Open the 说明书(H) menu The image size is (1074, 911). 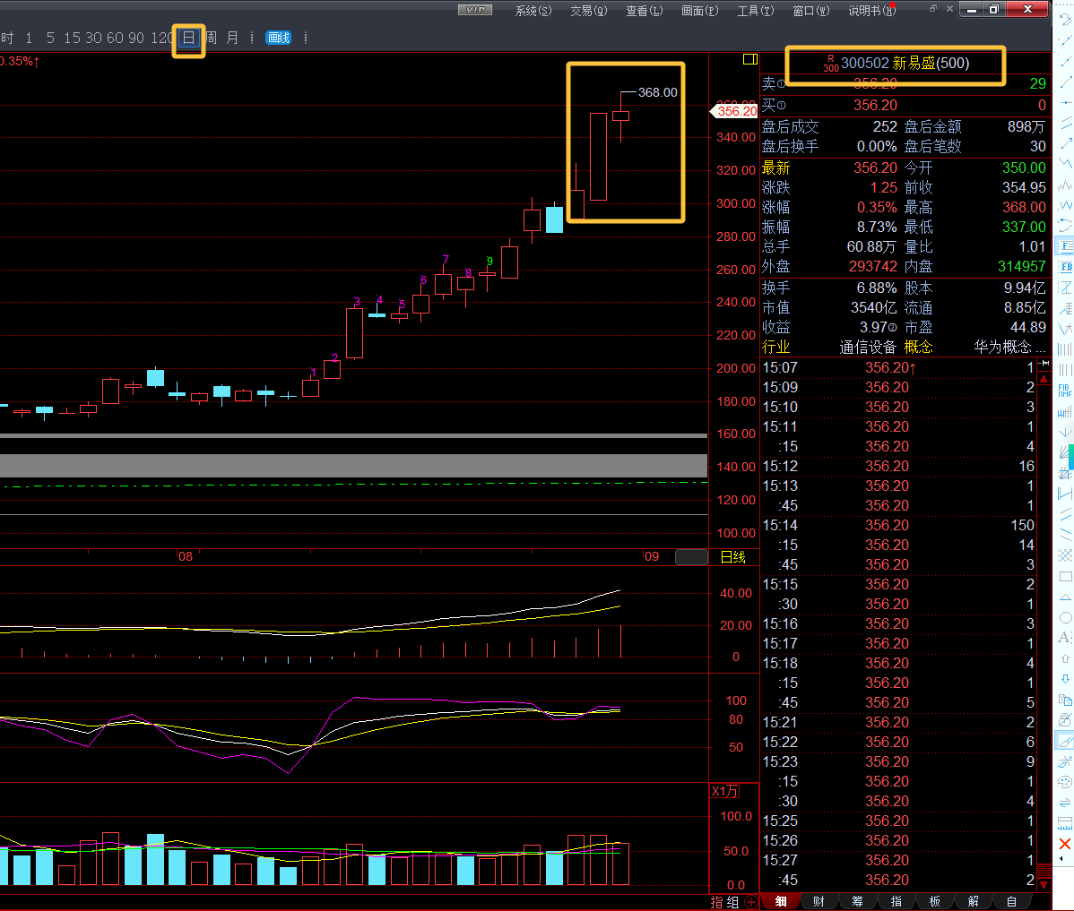coord(871,10)
